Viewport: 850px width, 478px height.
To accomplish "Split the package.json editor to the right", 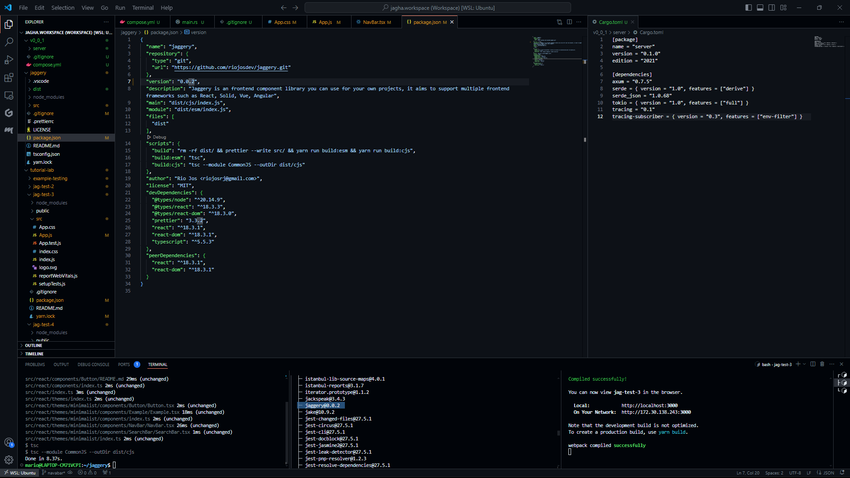I will tap(569, 22).
